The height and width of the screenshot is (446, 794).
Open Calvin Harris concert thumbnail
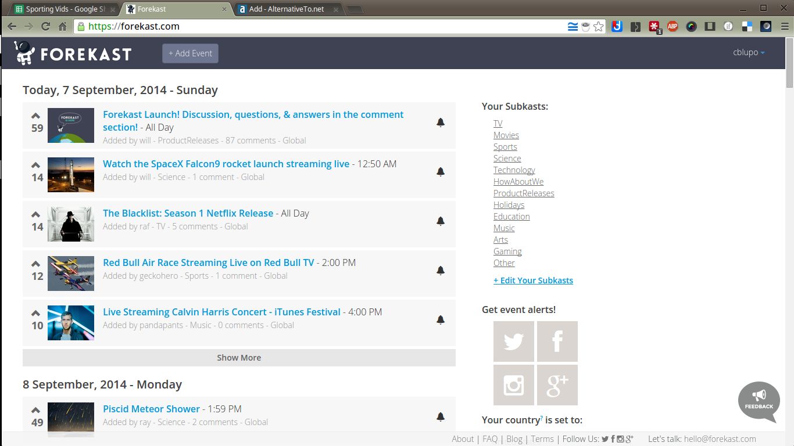coord(71,323)
